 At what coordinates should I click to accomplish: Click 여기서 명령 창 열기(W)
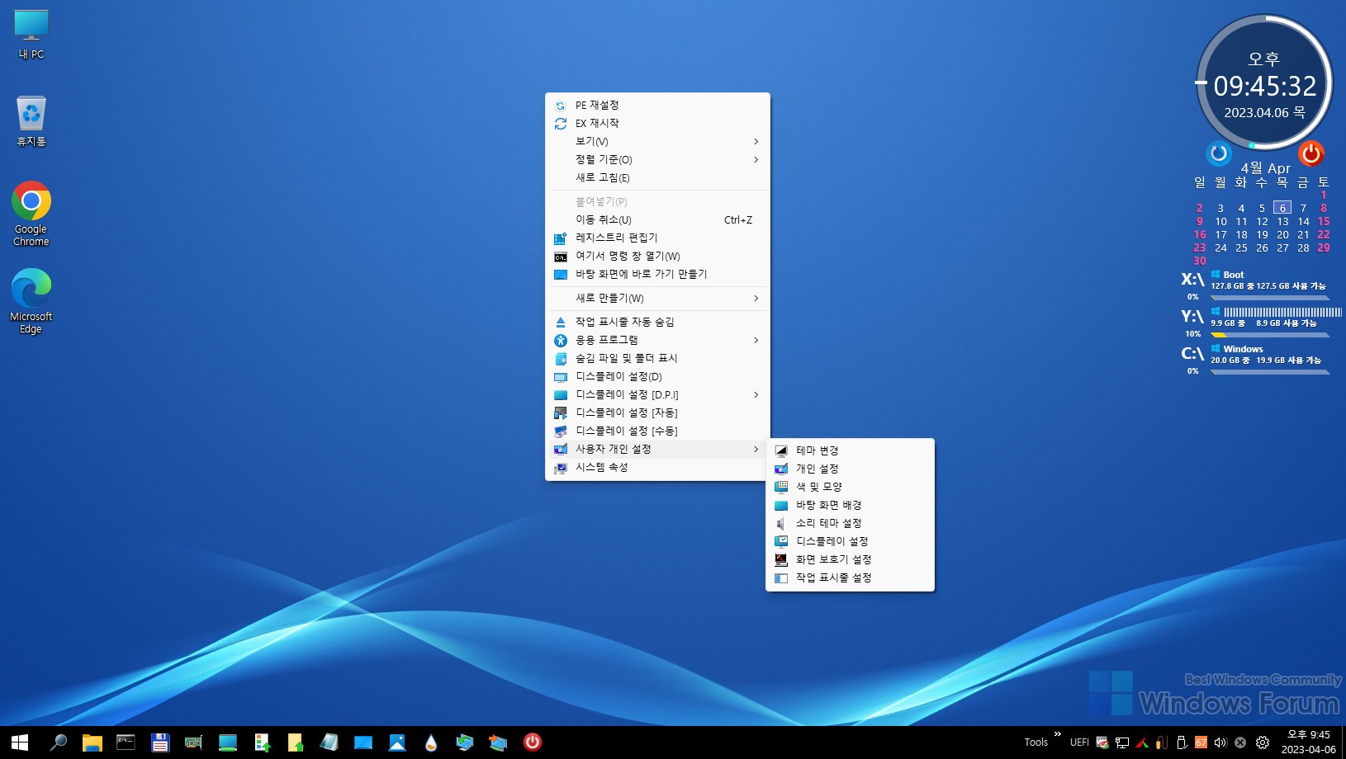(x=657, y=257)
